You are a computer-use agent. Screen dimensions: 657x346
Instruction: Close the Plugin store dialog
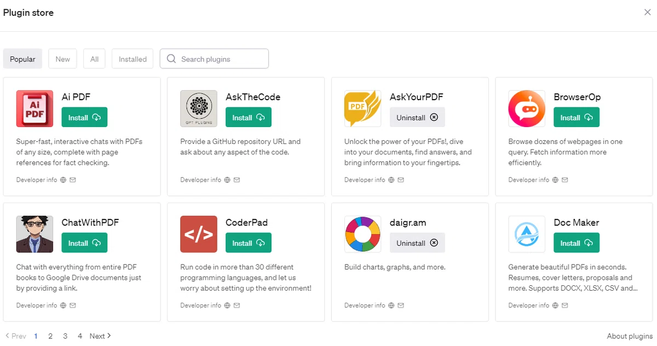coord(647,12)
